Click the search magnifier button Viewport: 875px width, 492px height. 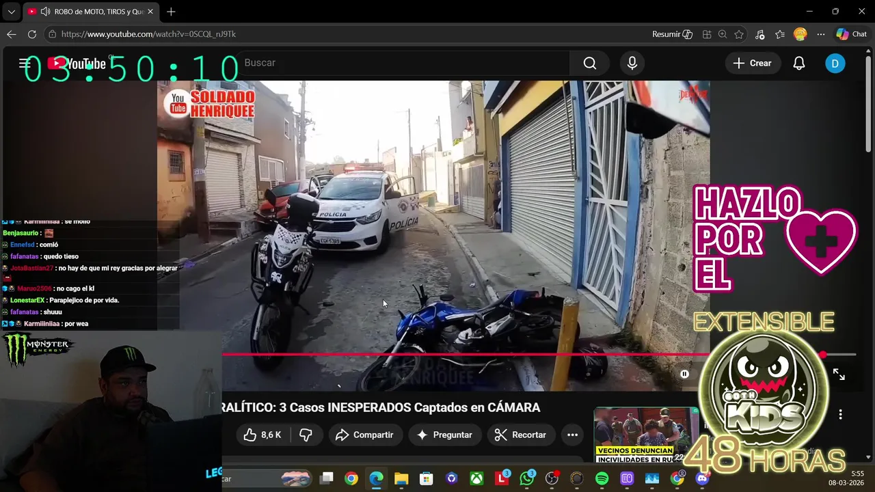[x=590, y=63]
